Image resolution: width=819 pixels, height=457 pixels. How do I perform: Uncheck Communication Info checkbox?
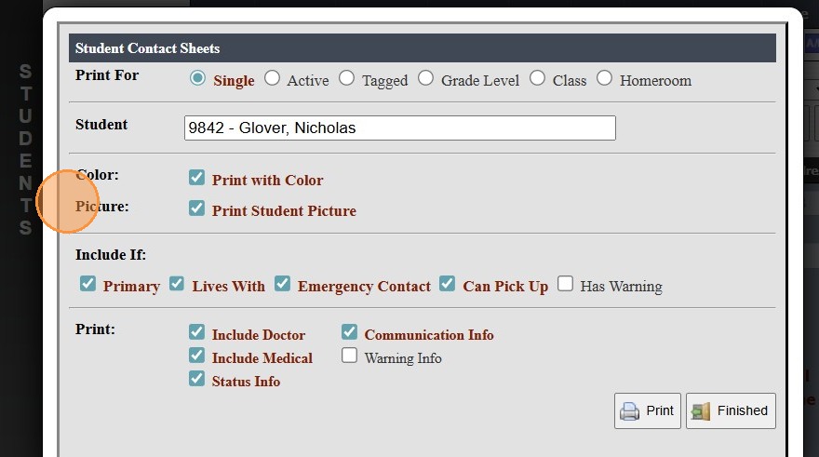pos(349,331)
